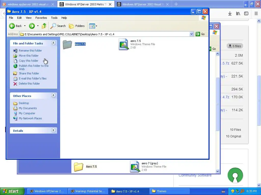Select the aero 7.5 Windows Theme File icon
The height and width of the screenshot is (195, 261).
click(124, 44)
